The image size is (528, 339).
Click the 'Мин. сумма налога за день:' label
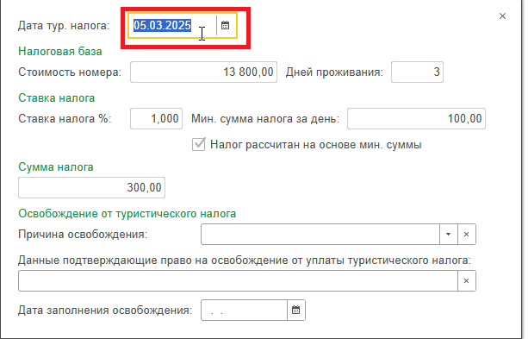click(x=265, y=119)
